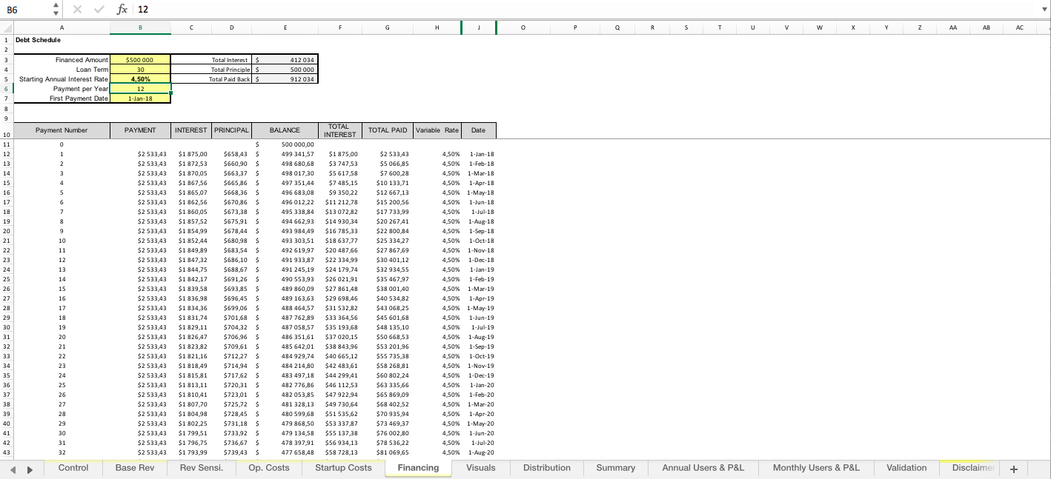Click the BALANCE column header cell
1051x479 pixels.
[285, 130]
